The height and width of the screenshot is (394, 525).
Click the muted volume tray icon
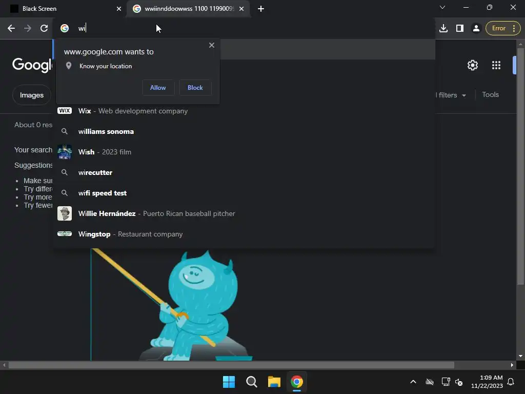pyautogui.click(x=459, y=382)
